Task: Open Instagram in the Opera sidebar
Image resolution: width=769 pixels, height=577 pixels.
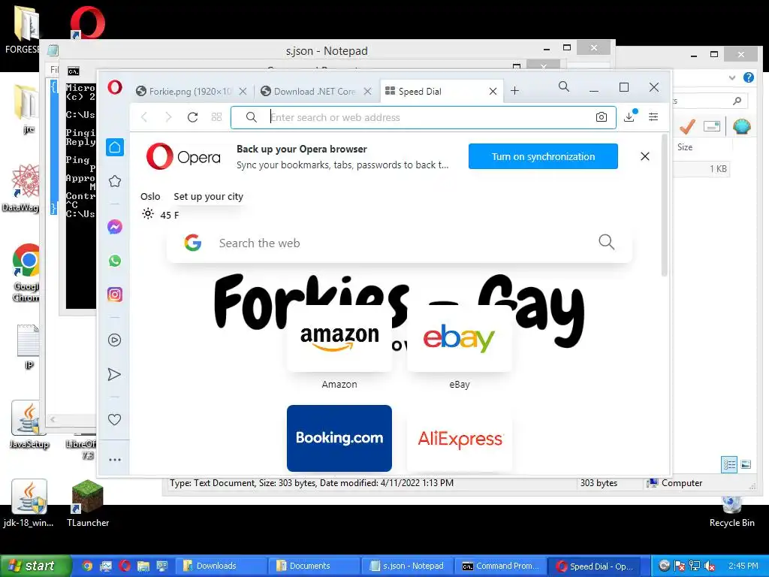Action: (115, 295)
